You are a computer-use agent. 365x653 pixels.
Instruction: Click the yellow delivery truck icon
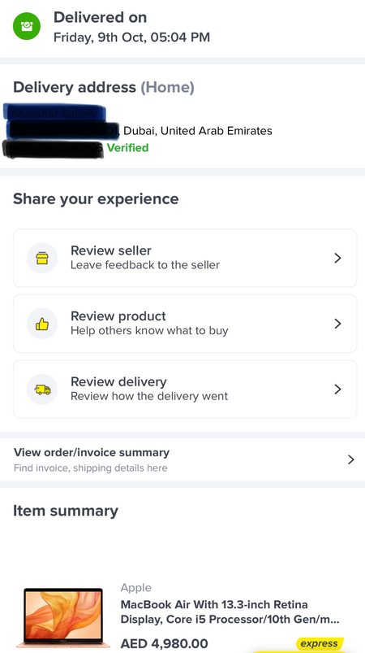click(42, 390)
